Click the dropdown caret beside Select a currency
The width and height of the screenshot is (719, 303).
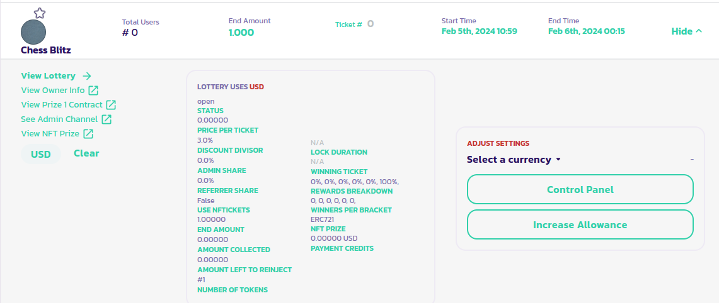tap(558, 160)
